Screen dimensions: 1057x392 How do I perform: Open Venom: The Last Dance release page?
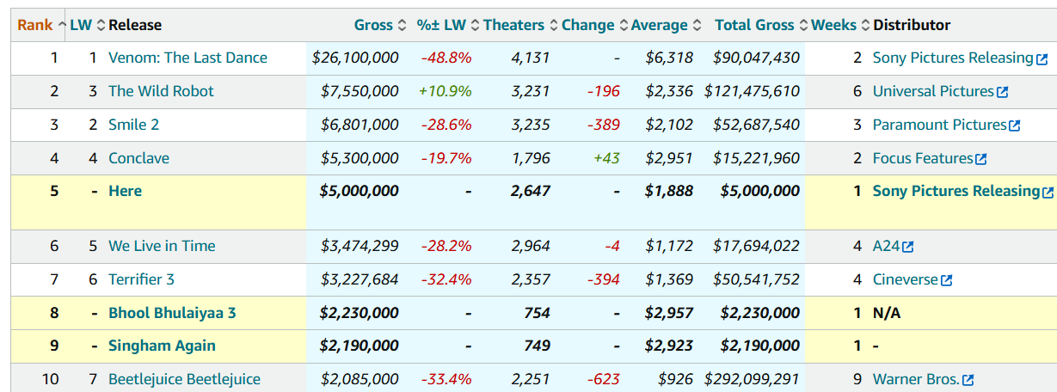[187, 58]
